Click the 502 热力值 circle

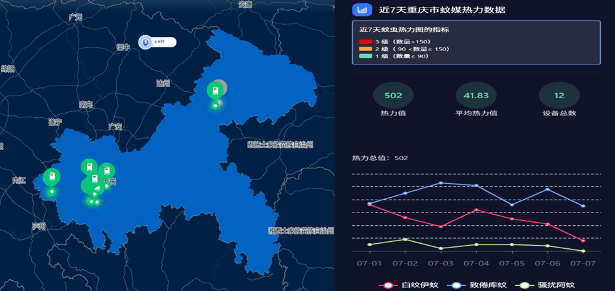point(393,95)
